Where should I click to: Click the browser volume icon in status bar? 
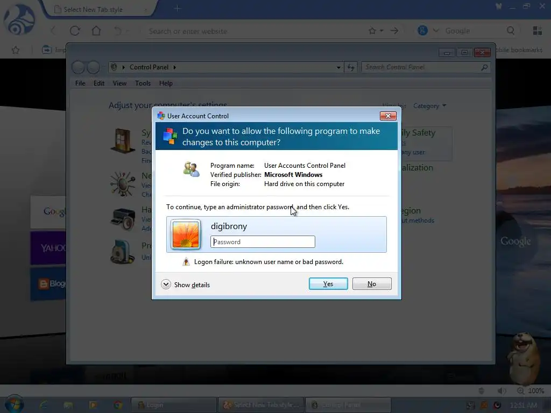click(502, 390)
